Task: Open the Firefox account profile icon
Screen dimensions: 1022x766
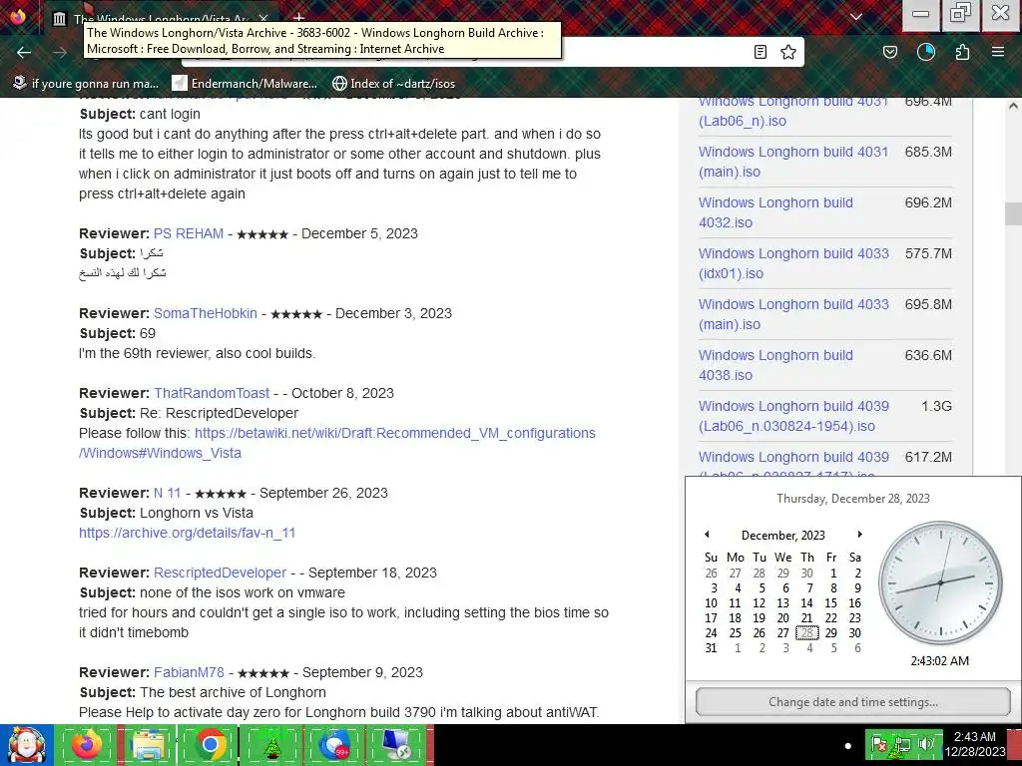Action: coord(926,52)
